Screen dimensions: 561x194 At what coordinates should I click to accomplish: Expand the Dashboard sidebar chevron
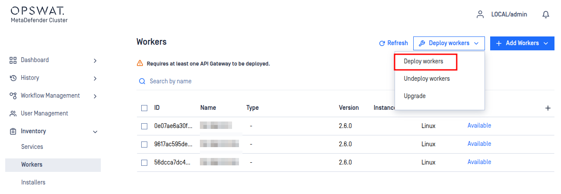pos(95,60)
